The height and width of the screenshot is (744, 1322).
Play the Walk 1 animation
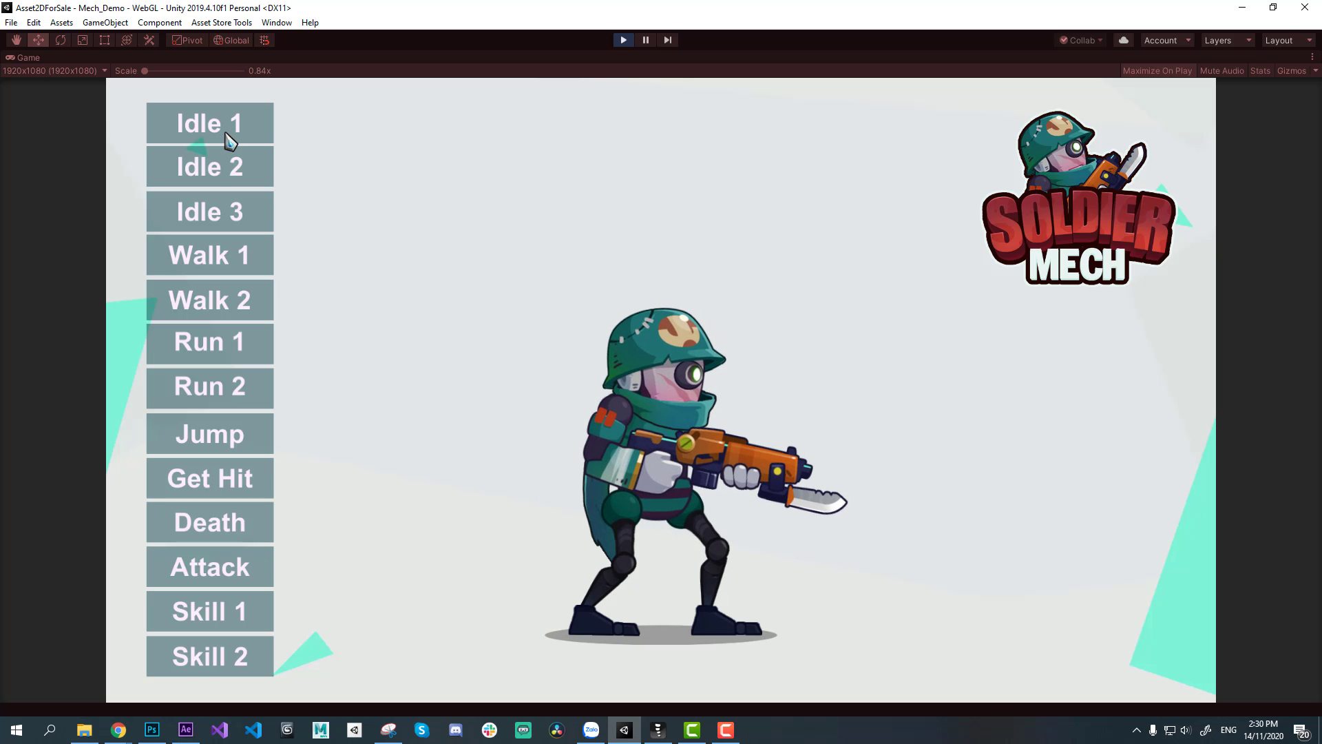coord(210,256)
